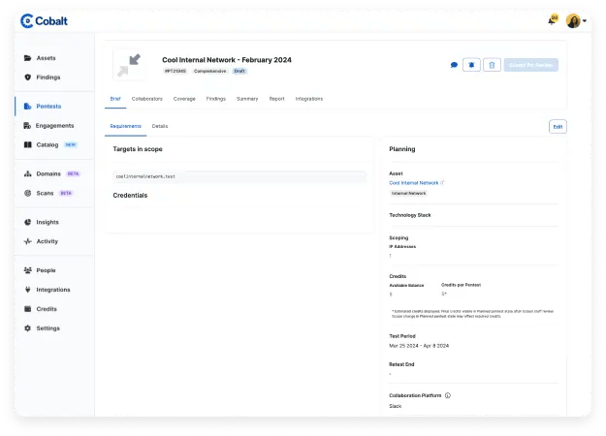Viewport: 606px width, 436px height.
Task: Click the Submit For Review button
Action: click(530, 65)
